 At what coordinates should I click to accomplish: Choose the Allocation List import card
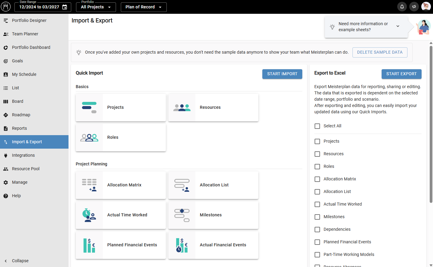tap(213, 185)
